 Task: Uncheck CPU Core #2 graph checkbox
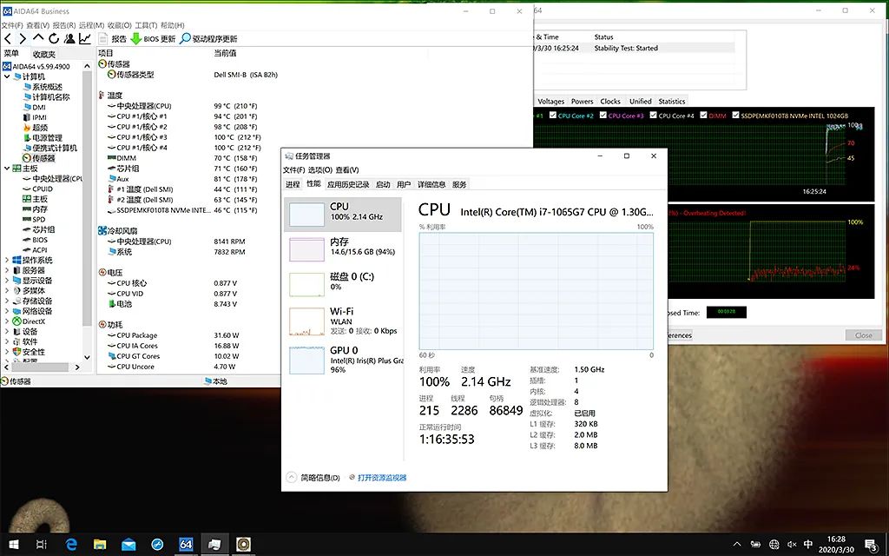(553, 116)
